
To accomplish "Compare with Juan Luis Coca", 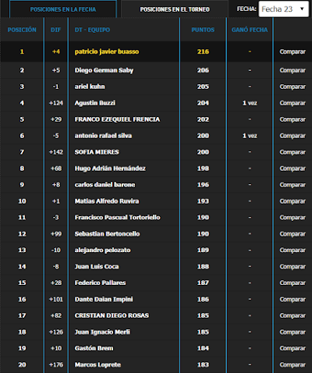I will point(292,267).
